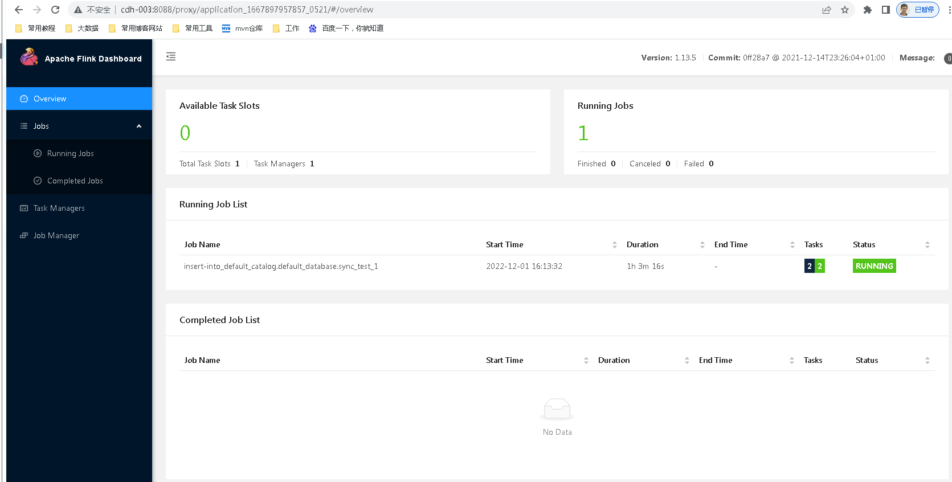Image resolution: width=952 pixels, height=482 pixels.
Task: Click the browser back arrow
Action: point(19,10)
